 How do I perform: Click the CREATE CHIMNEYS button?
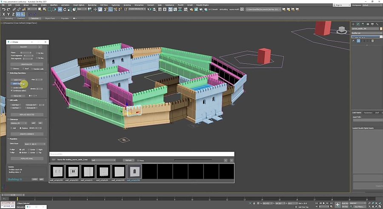coord(27,134)
